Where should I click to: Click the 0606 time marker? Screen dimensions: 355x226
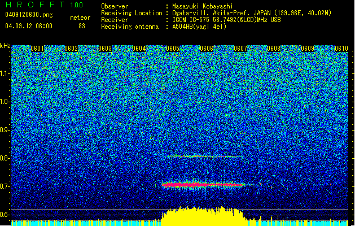(207, 49)
